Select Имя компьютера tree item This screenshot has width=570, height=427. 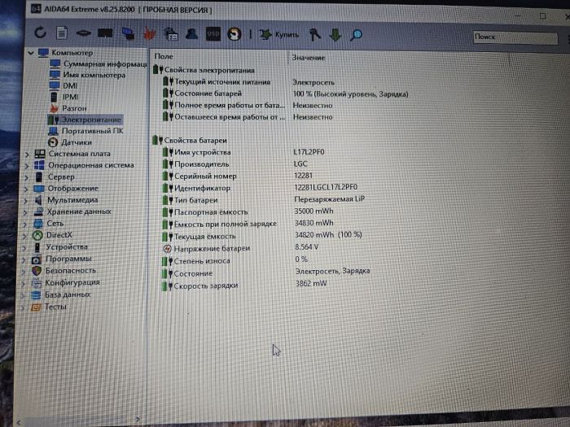coord(88,75)
